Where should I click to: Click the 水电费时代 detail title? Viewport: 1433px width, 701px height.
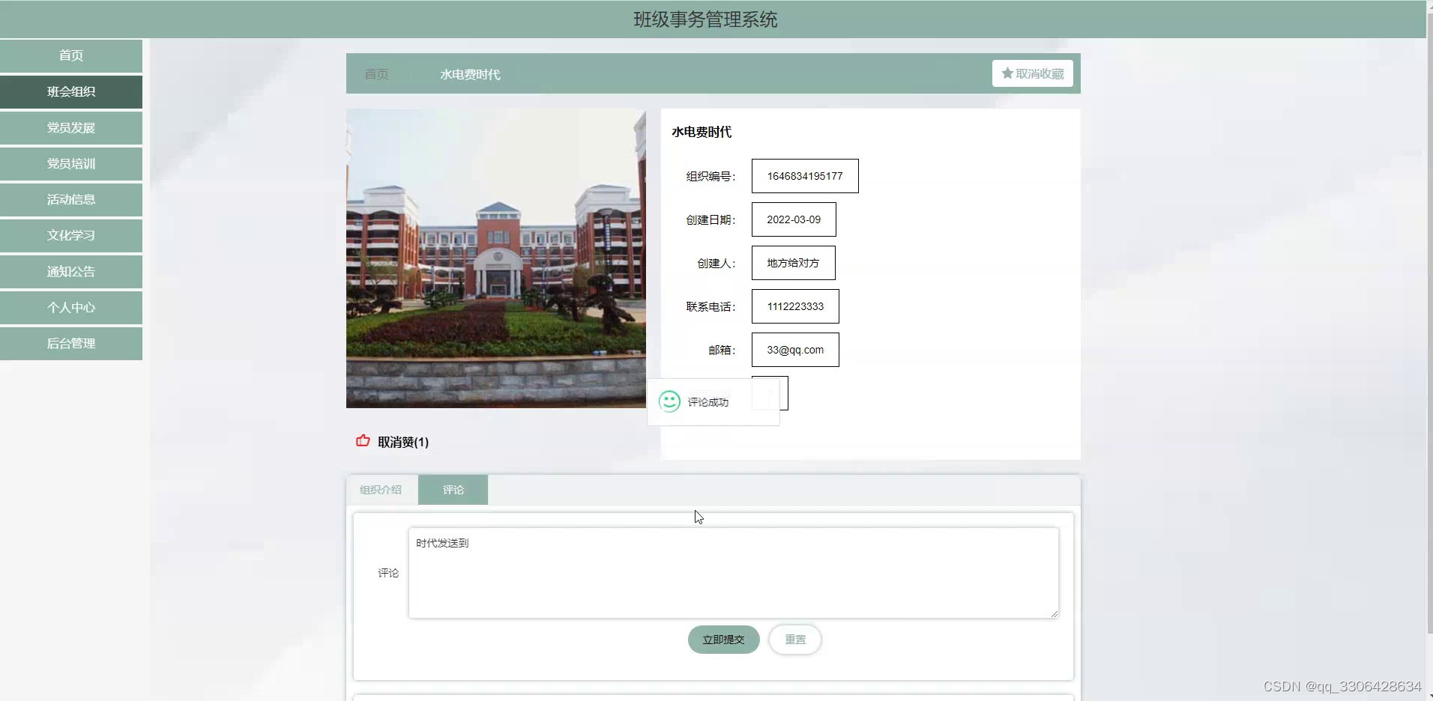coord(702,132)
